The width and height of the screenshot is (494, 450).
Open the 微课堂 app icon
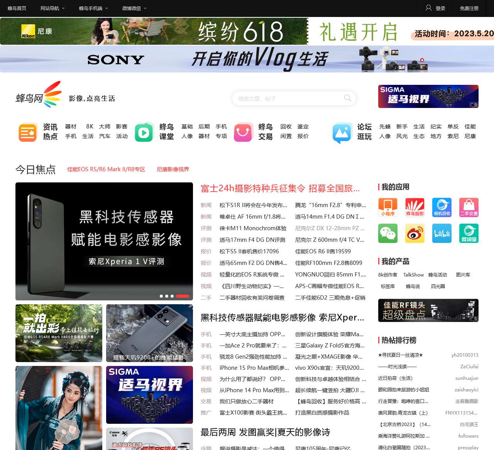point(469,233)
